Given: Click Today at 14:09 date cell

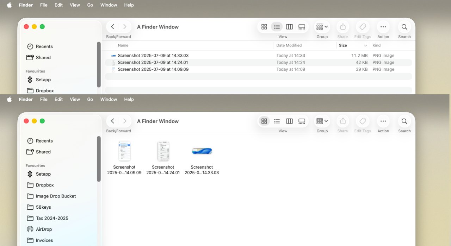Looking at the screenshot, I should pyautogui.click(x=291, y=70).
